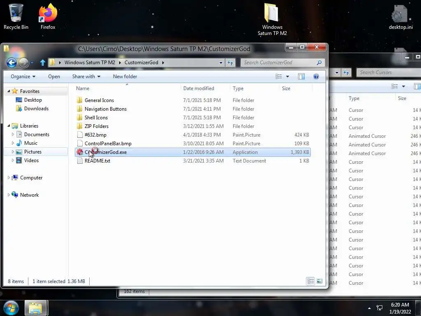Image resolution: width=421 pixels, height=316 pixels.
Task: Refresh the CustomizerGod folder view
Action: [x=230, y=63]
